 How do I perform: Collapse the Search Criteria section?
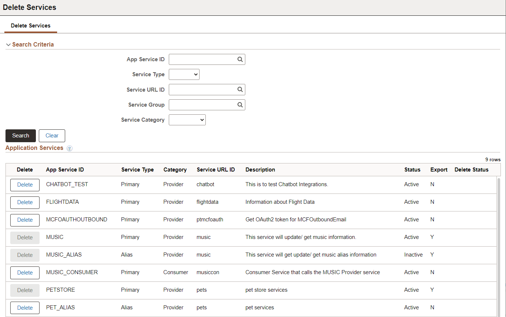point(8,44)
